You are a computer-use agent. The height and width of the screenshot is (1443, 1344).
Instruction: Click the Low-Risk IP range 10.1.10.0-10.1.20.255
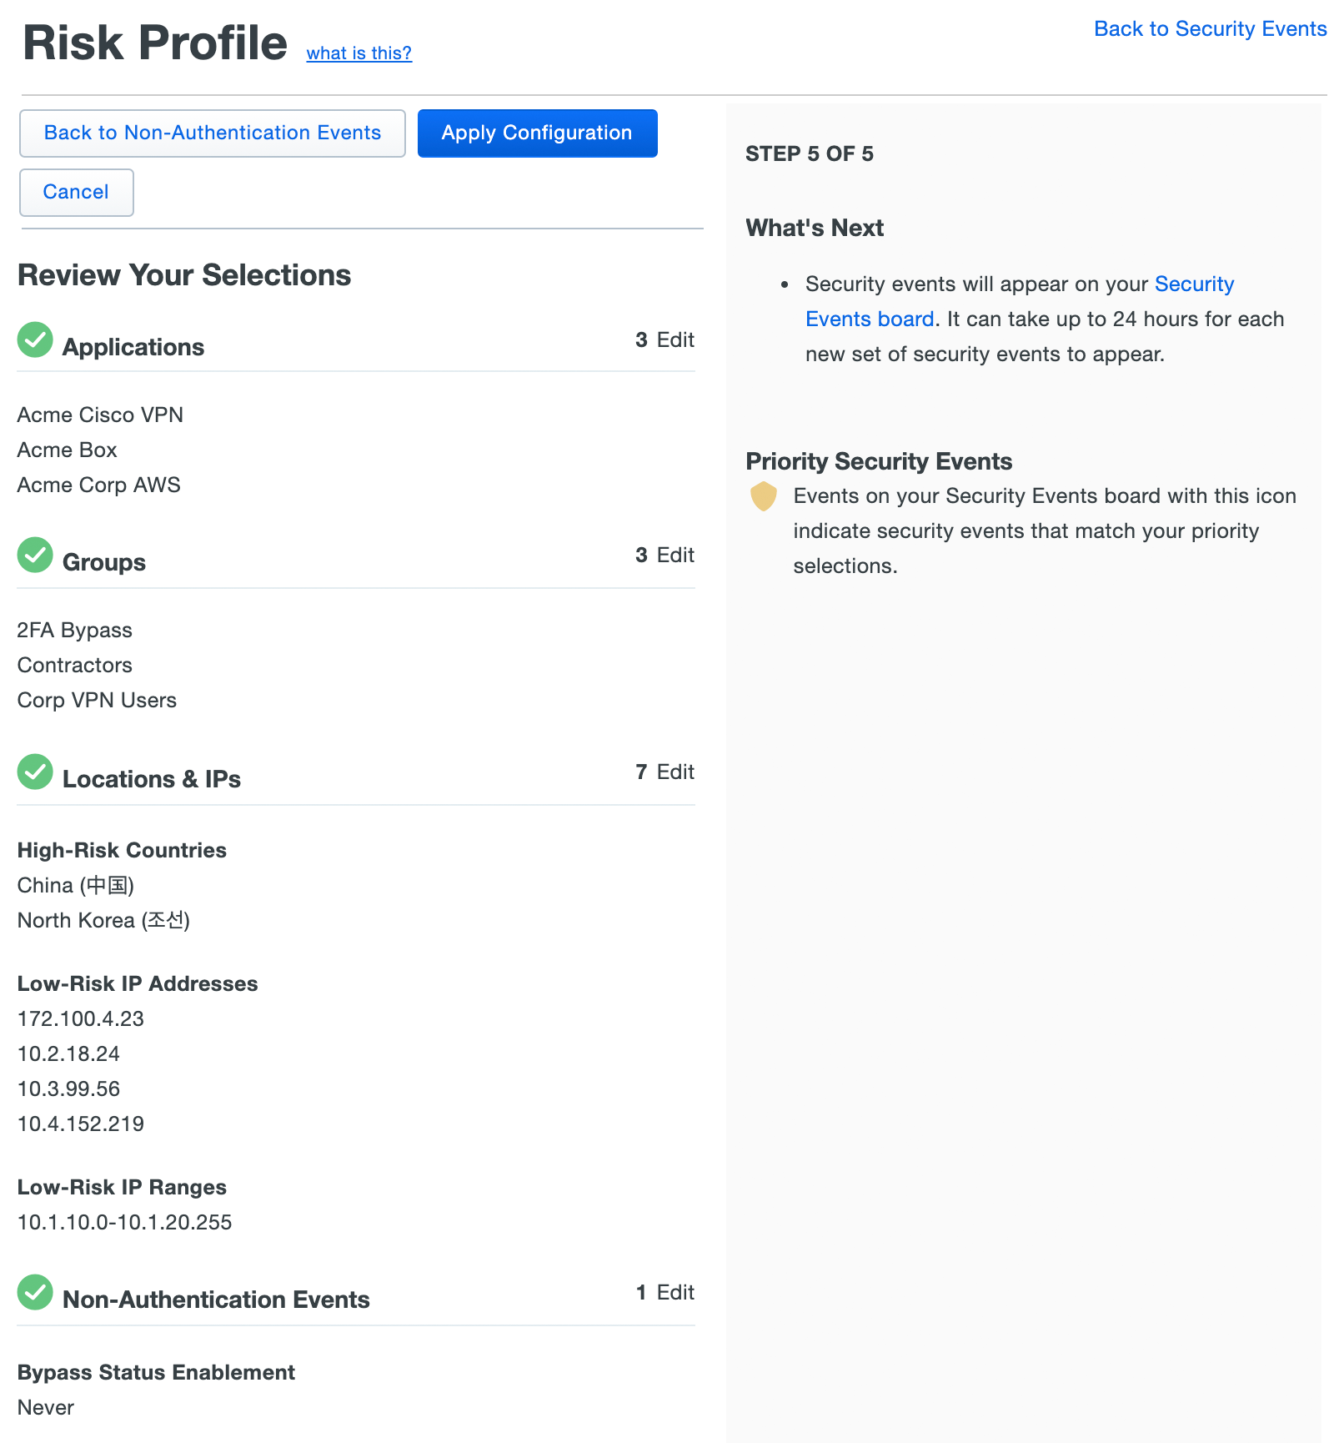click(x=125, y=1223)
